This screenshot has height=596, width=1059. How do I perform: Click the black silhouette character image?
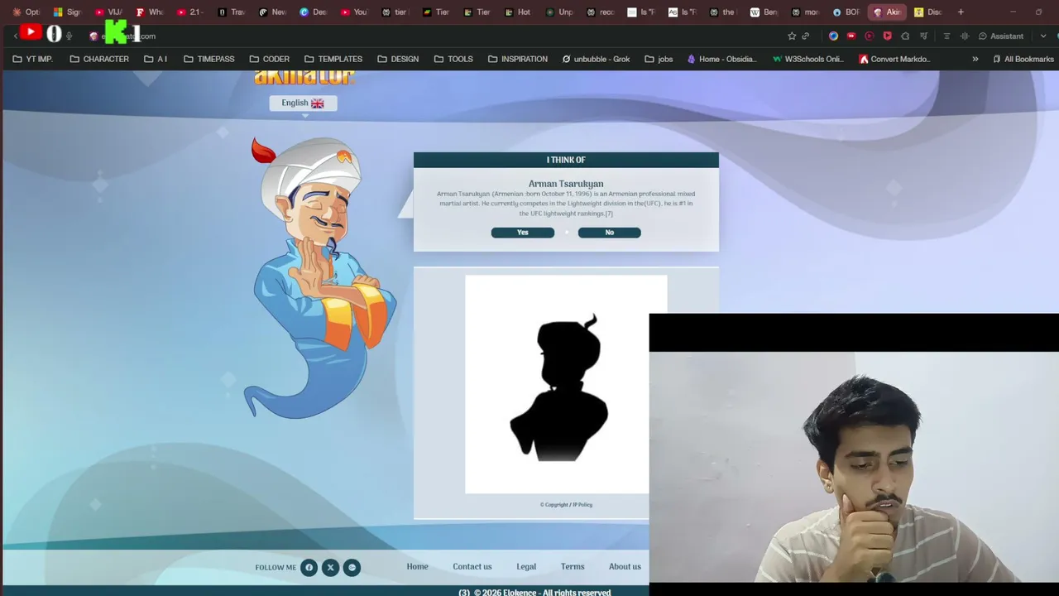tap(560, 386)
